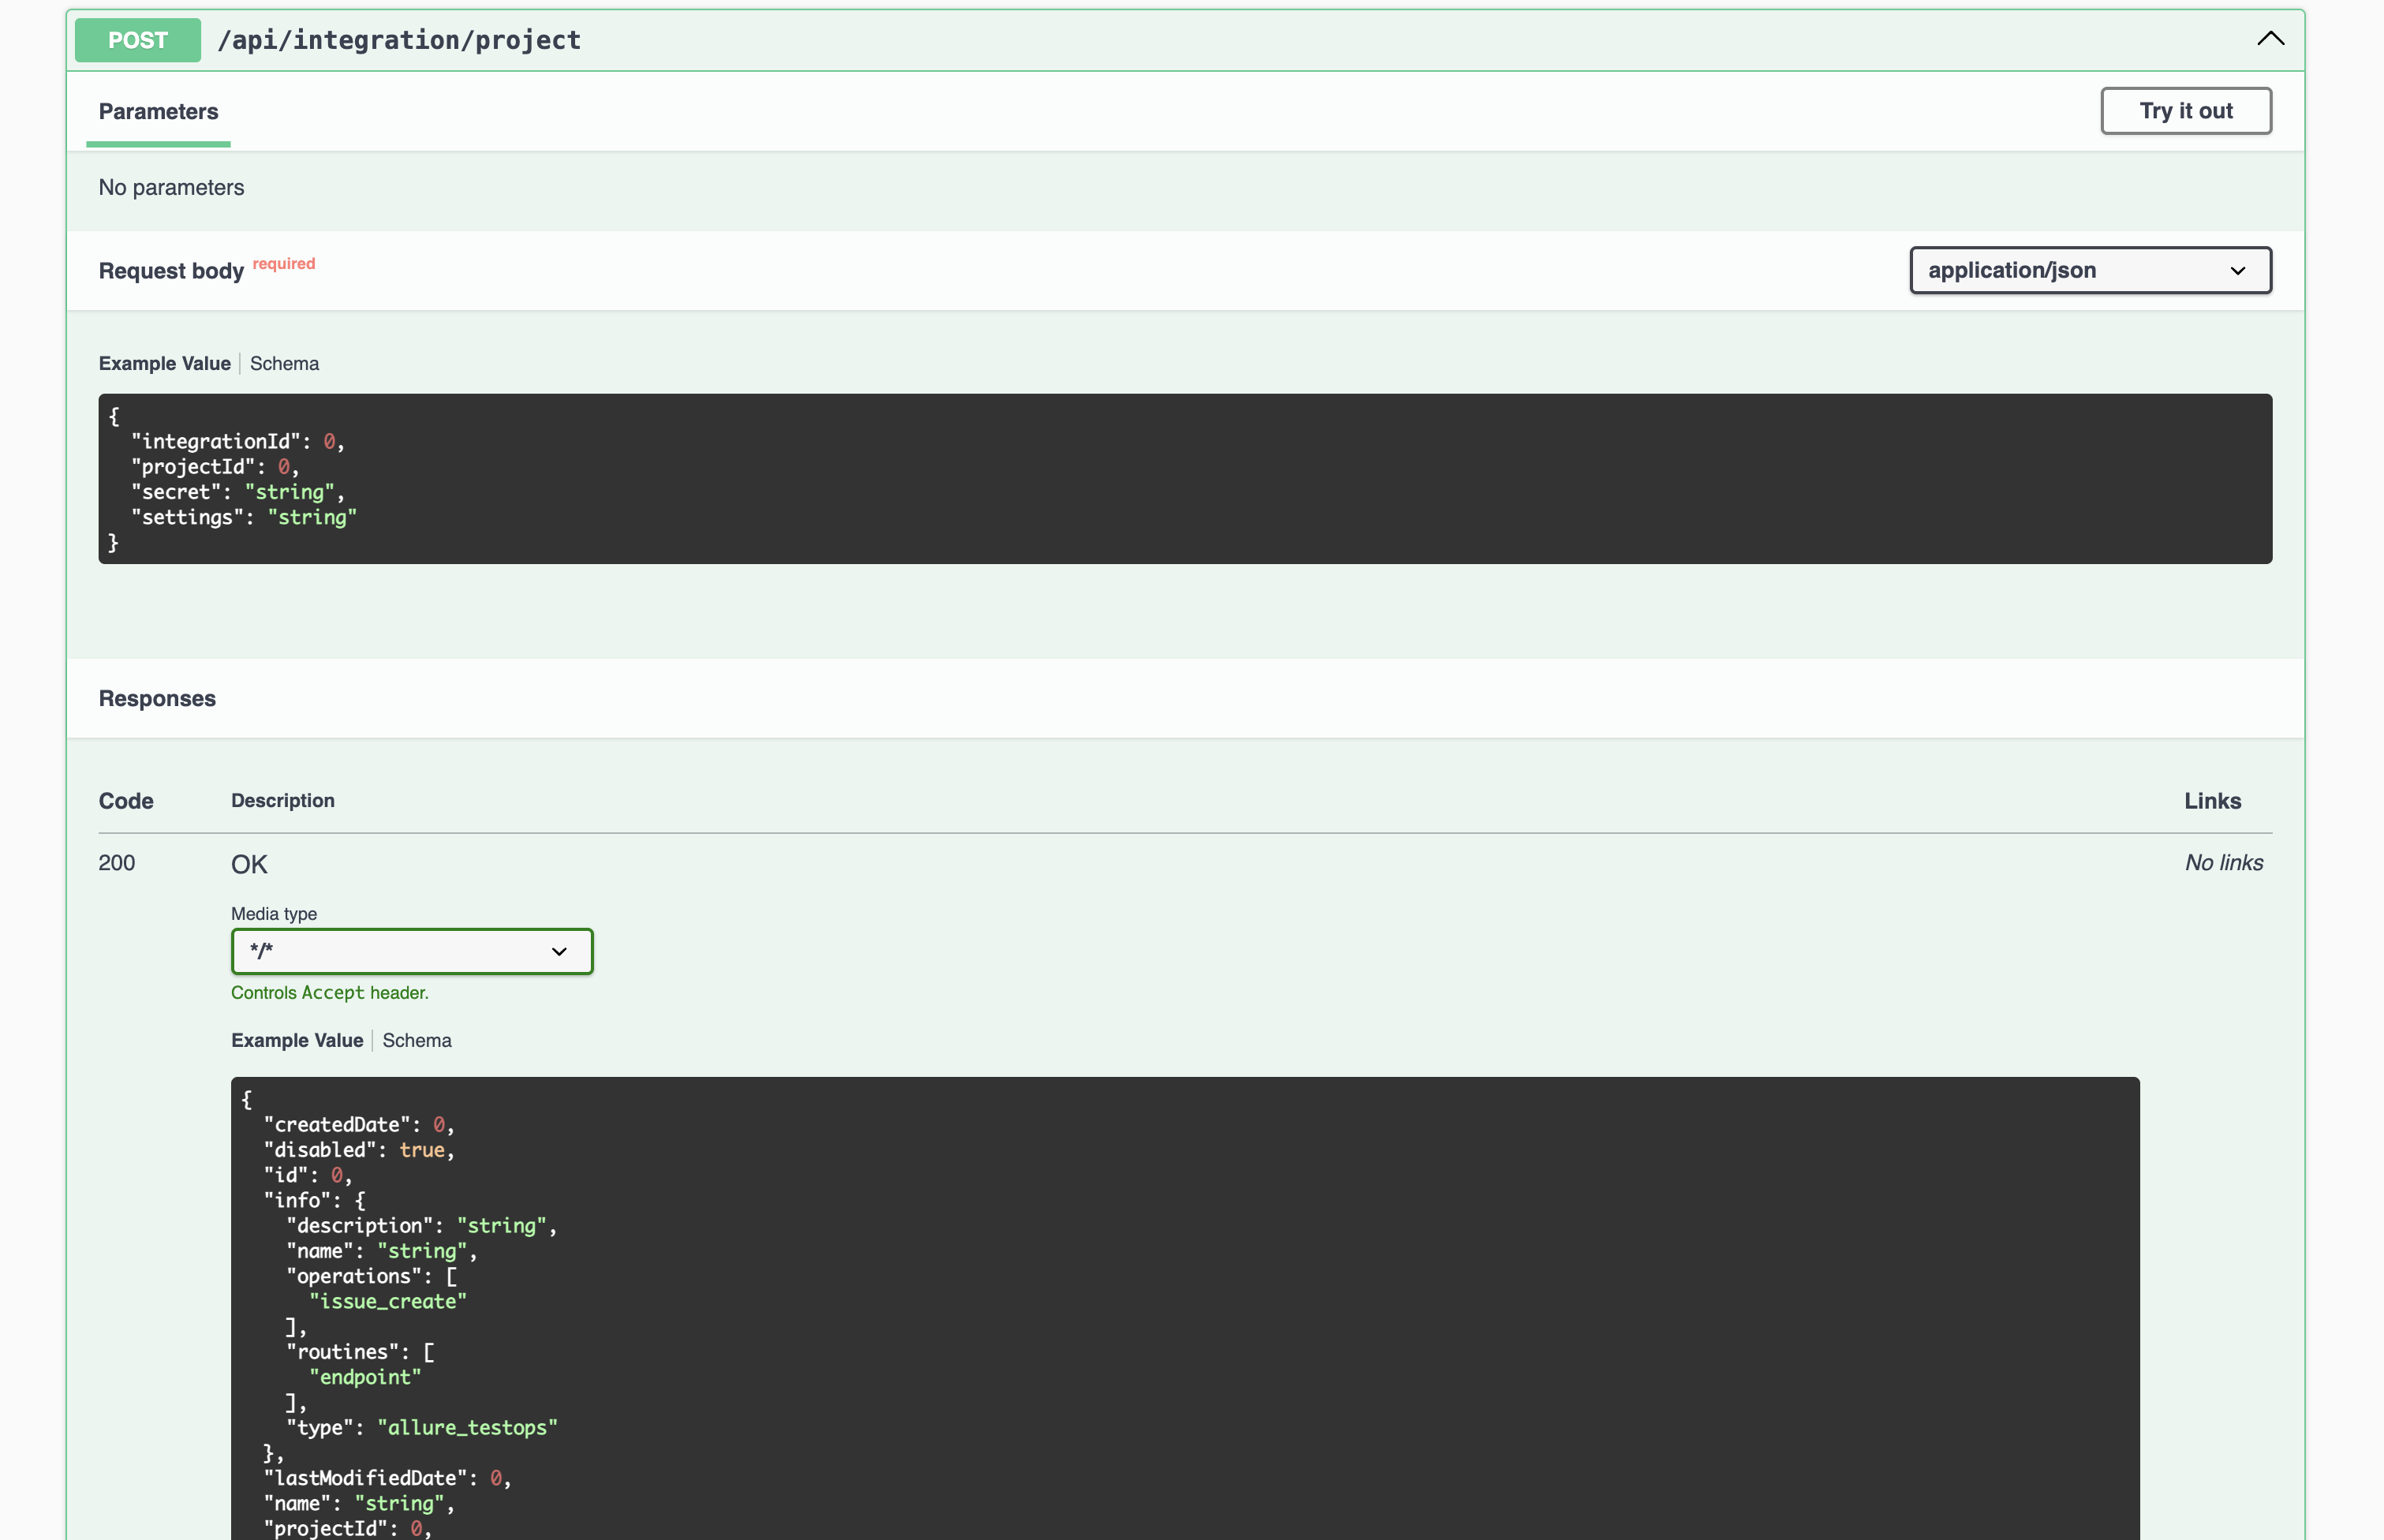Click the "endpoint" routine value
Viewport: 2384px width, 1540px height.
(365, 1377)
